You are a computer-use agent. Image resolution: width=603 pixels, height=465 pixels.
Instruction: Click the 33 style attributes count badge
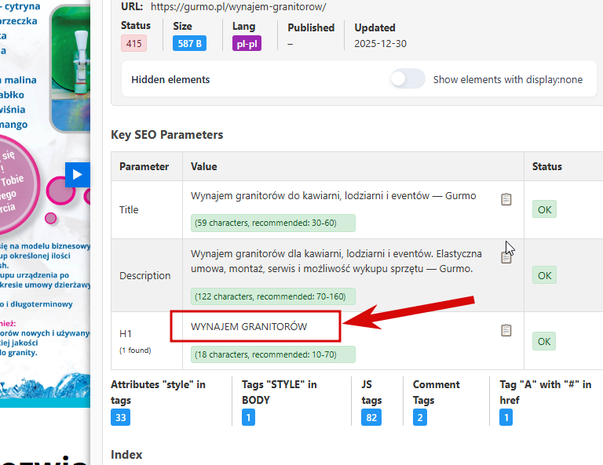[120, 417]
